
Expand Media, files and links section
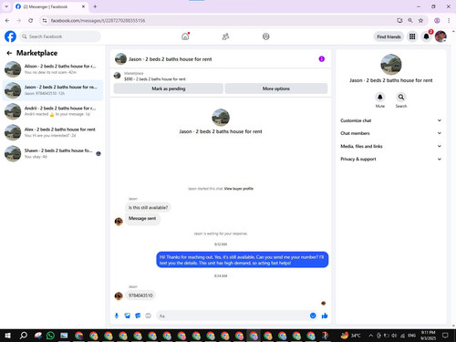click(390, 146)
